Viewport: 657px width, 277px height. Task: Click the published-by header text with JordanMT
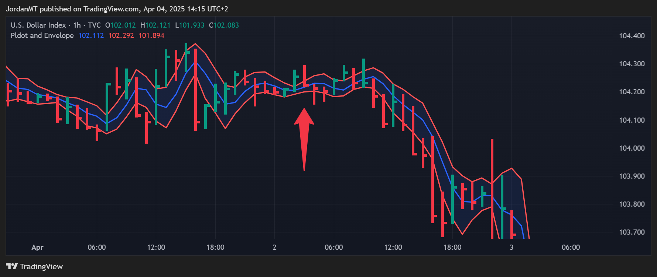coord(117,9)
